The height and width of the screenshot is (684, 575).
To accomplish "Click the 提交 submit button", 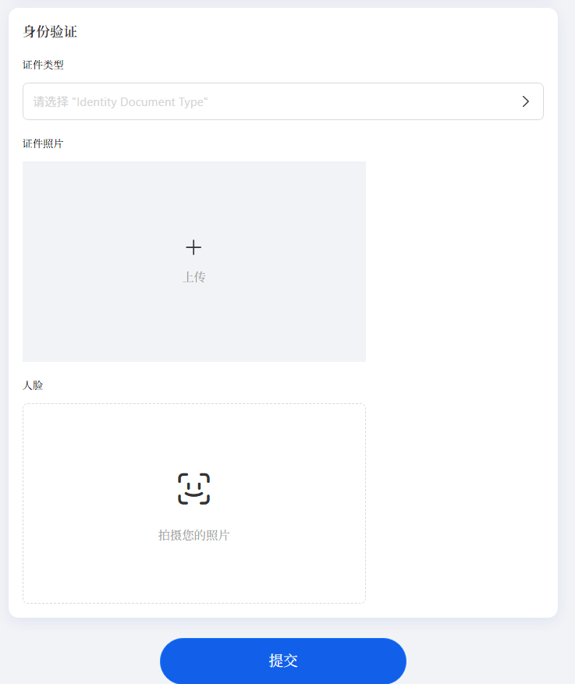I will click(x=283, y=661).
